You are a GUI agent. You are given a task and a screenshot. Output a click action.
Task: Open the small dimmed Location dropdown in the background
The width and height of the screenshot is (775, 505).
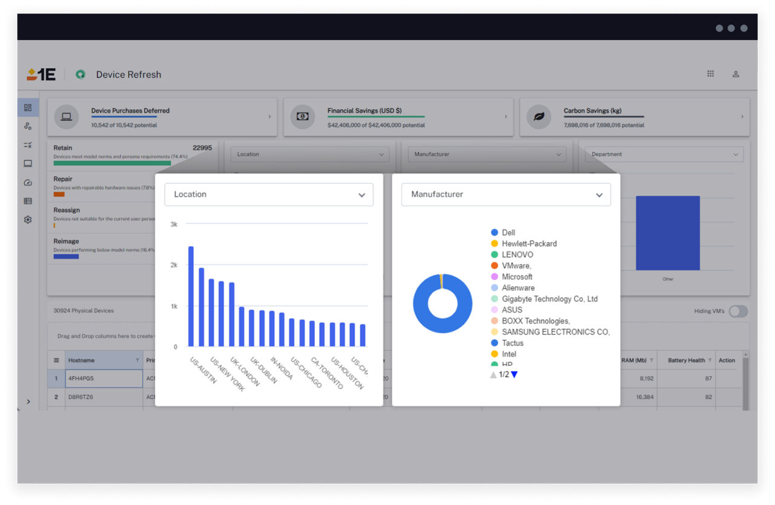tap(310, 154)
